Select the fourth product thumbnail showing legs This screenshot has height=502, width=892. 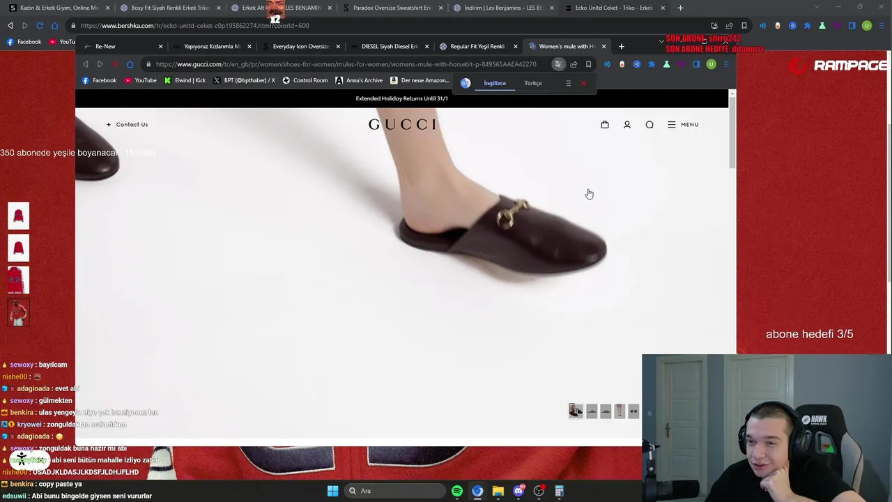tap(620, 411)
